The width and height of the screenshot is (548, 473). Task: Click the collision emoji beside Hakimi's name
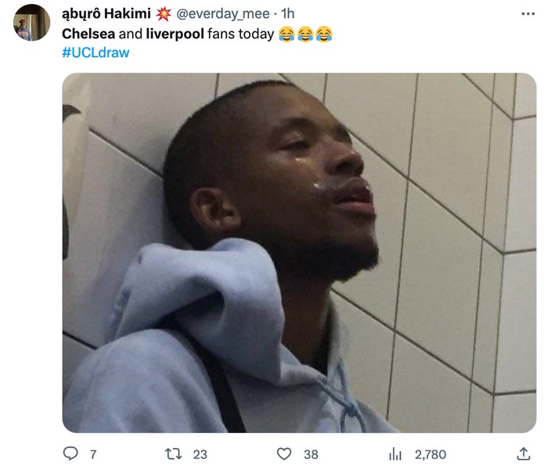(163, 14)
